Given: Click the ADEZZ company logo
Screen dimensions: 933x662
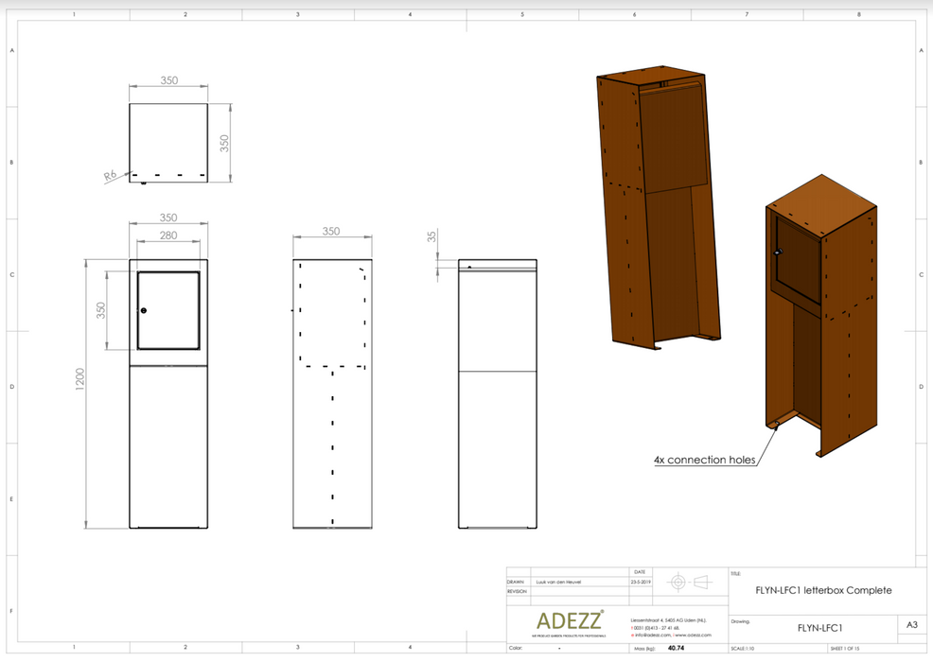Looking at the screenshot, I should pos(569,620).
